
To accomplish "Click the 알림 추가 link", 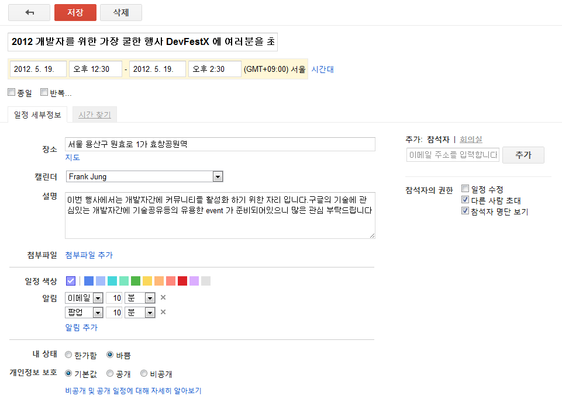I will pos(81,328).
